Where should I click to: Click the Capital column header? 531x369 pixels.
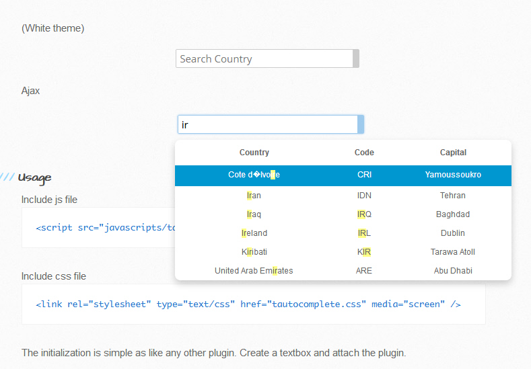coord(453,153)
